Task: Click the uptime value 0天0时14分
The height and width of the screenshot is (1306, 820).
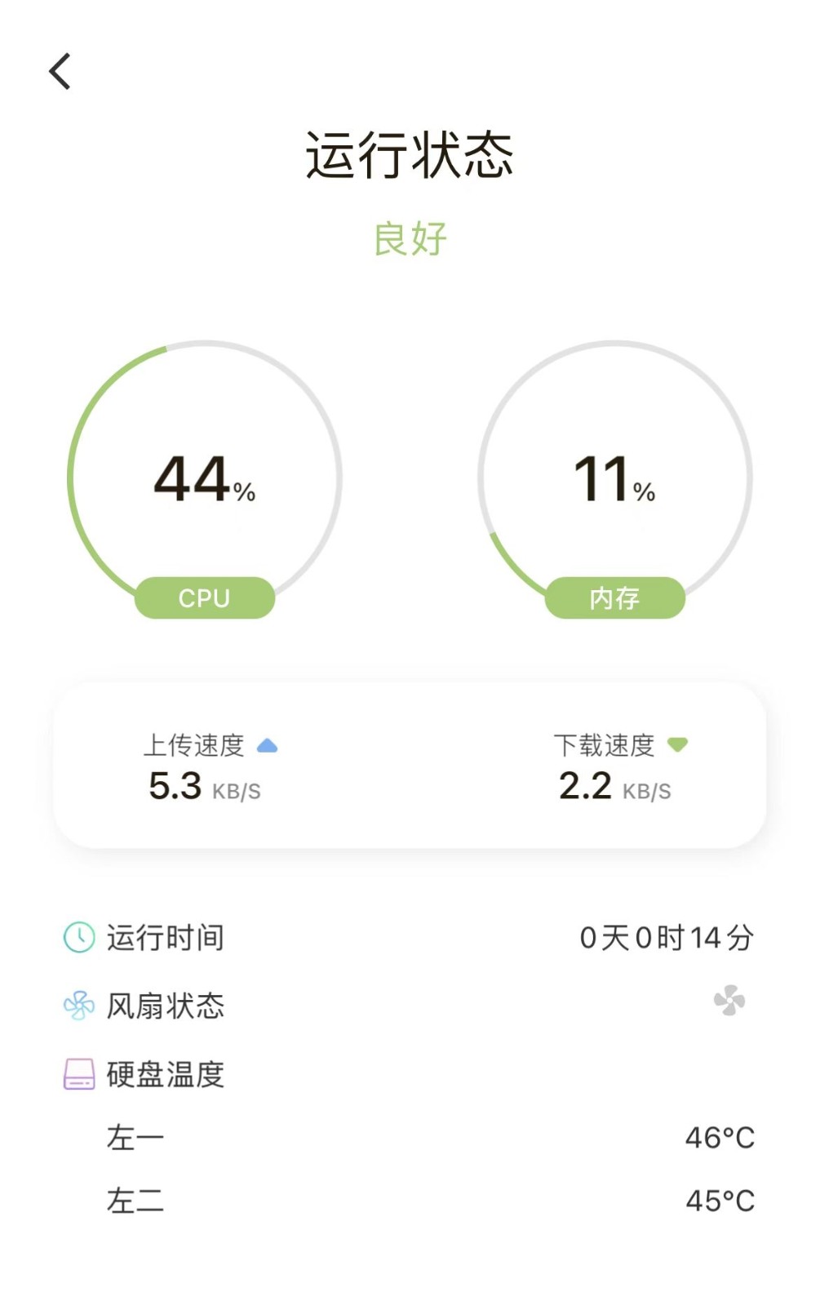Action: (667, 937)
